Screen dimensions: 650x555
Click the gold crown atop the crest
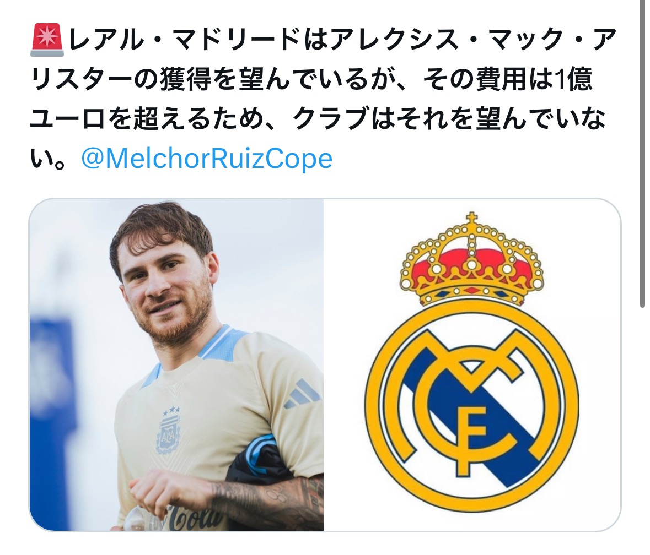(472, 261)
